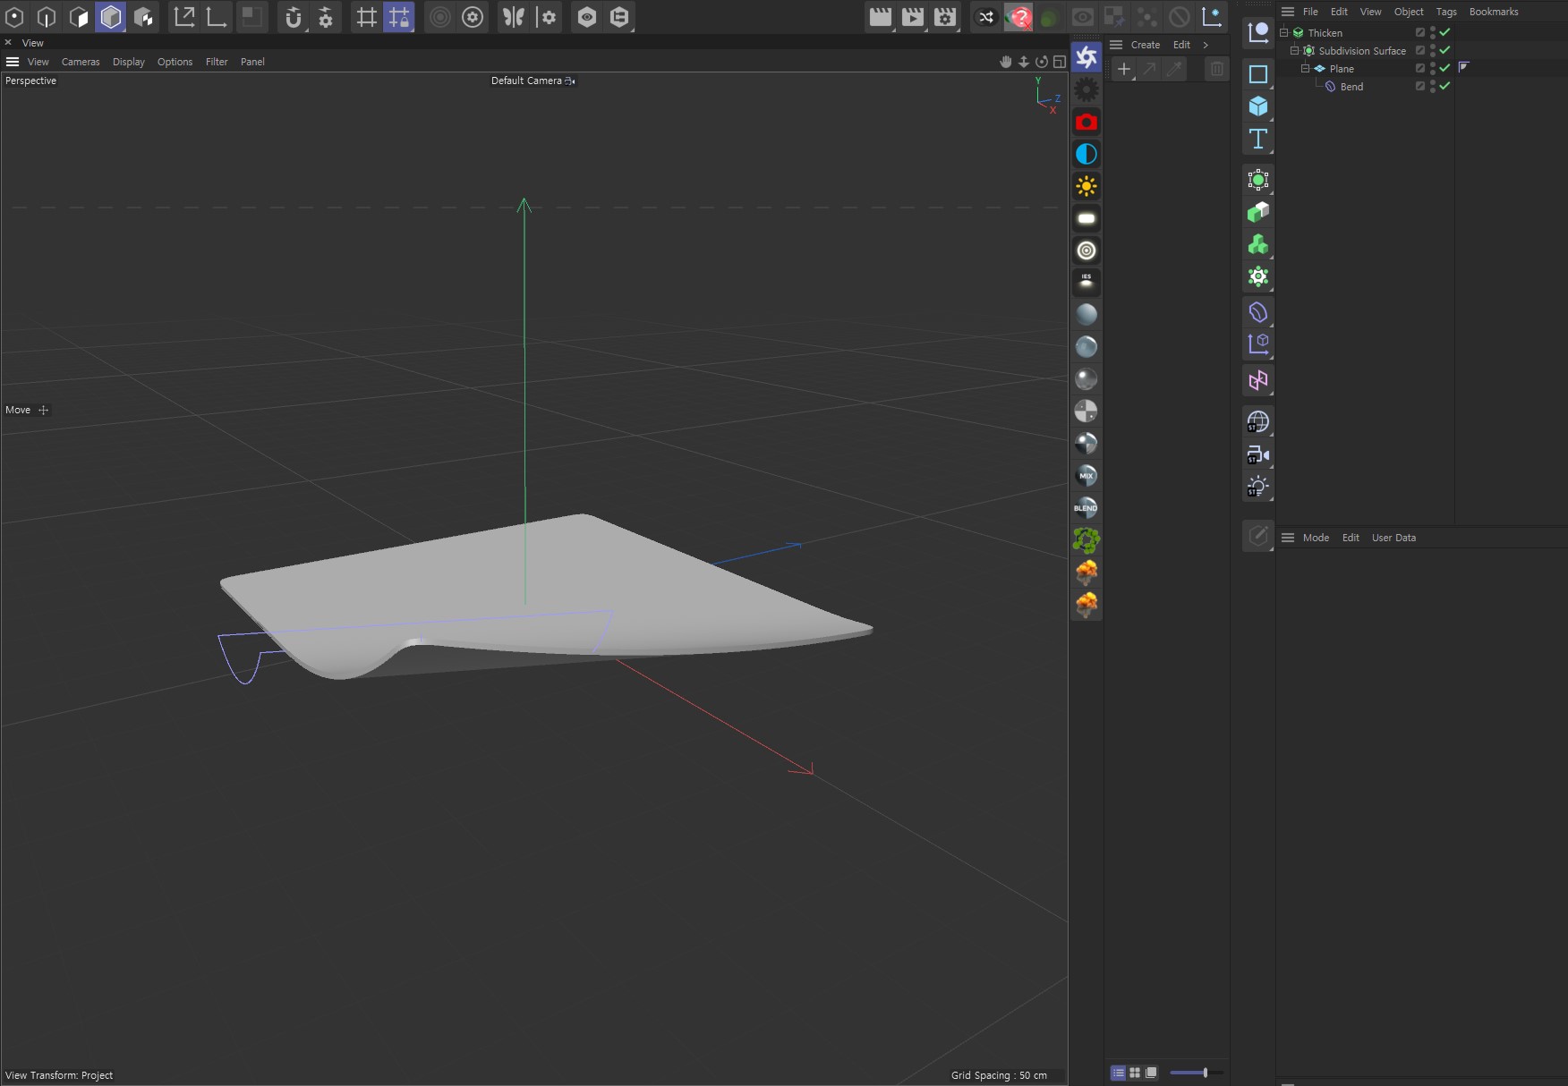Click the red question mark sphere icon
This screenshot has height=1086, width=1568.
(1018, 17)
